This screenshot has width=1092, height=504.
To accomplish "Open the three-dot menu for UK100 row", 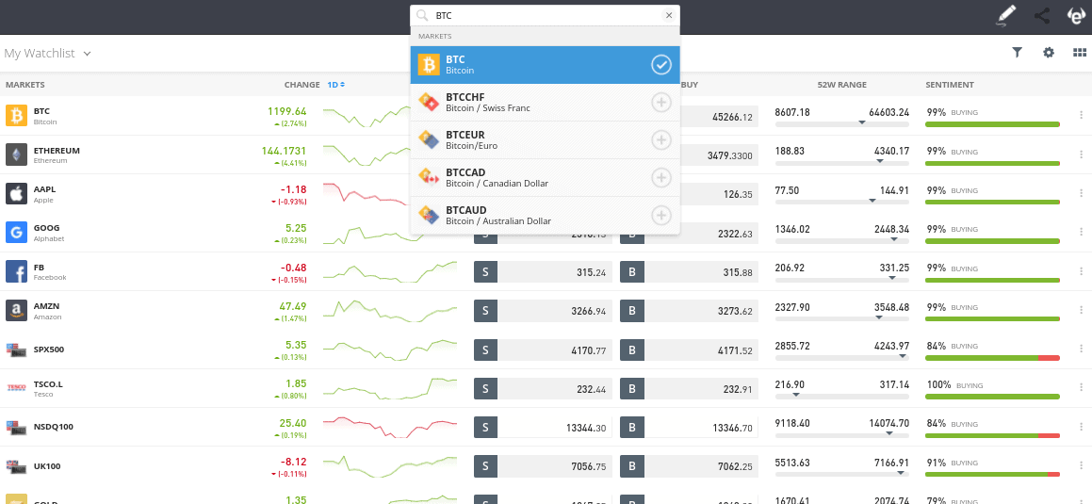I will click(1081, 466).
